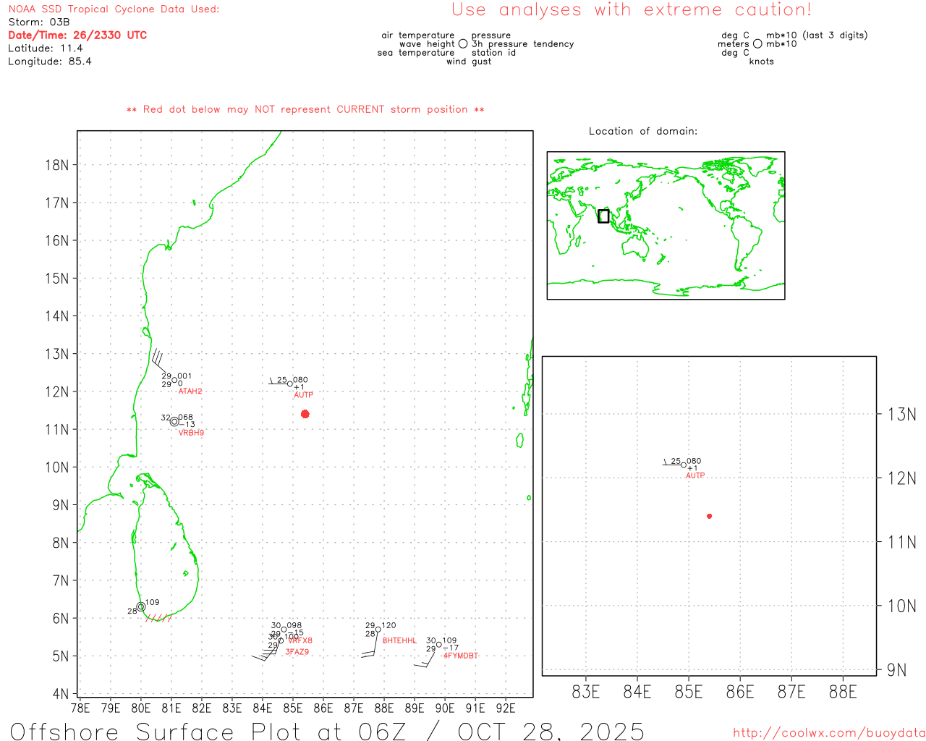926x741 pixels.
Task: Click the 18N latitude label on main map
Action: [x=57, y=165]
